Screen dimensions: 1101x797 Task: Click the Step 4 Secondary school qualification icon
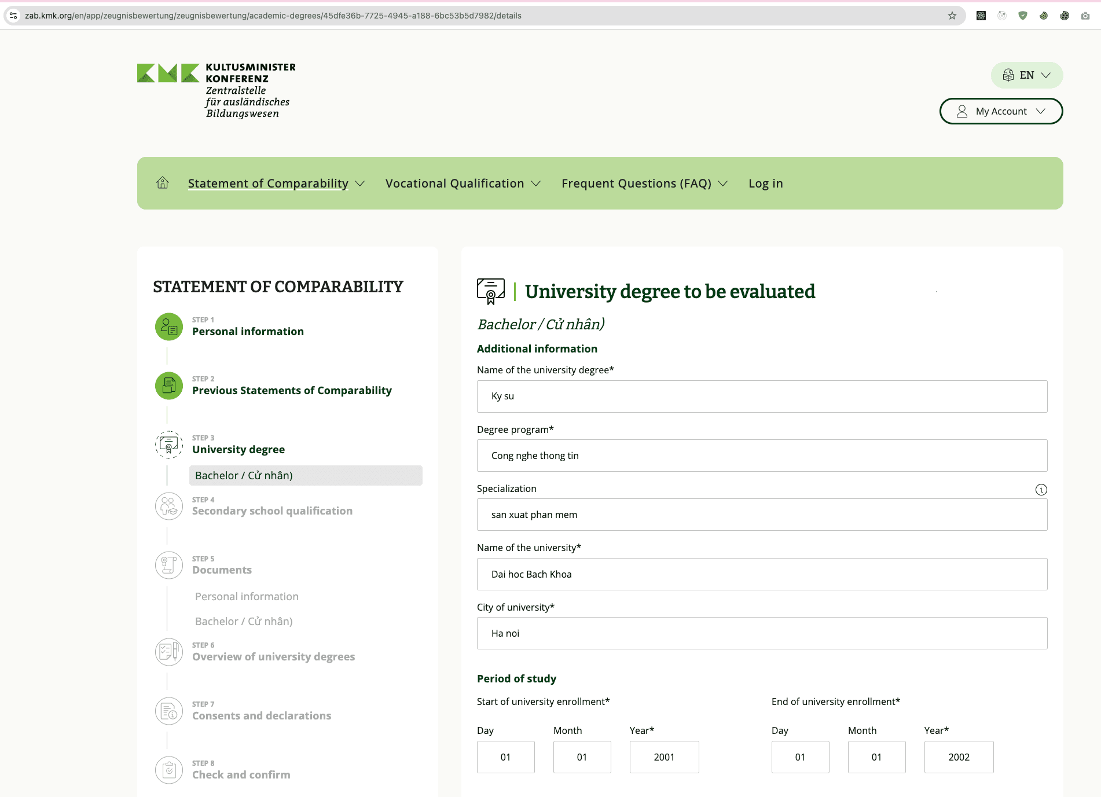(x=168, y=506)
